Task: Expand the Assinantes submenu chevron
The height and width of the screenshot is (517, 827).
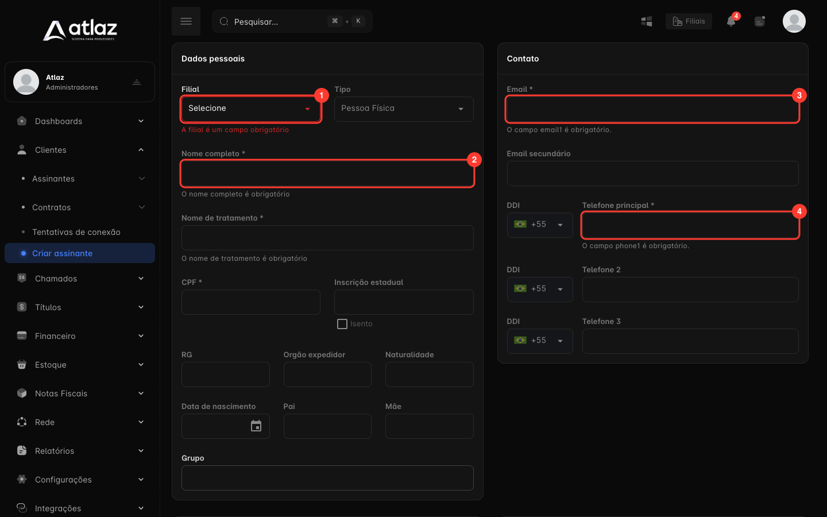Action: (142, 178)
